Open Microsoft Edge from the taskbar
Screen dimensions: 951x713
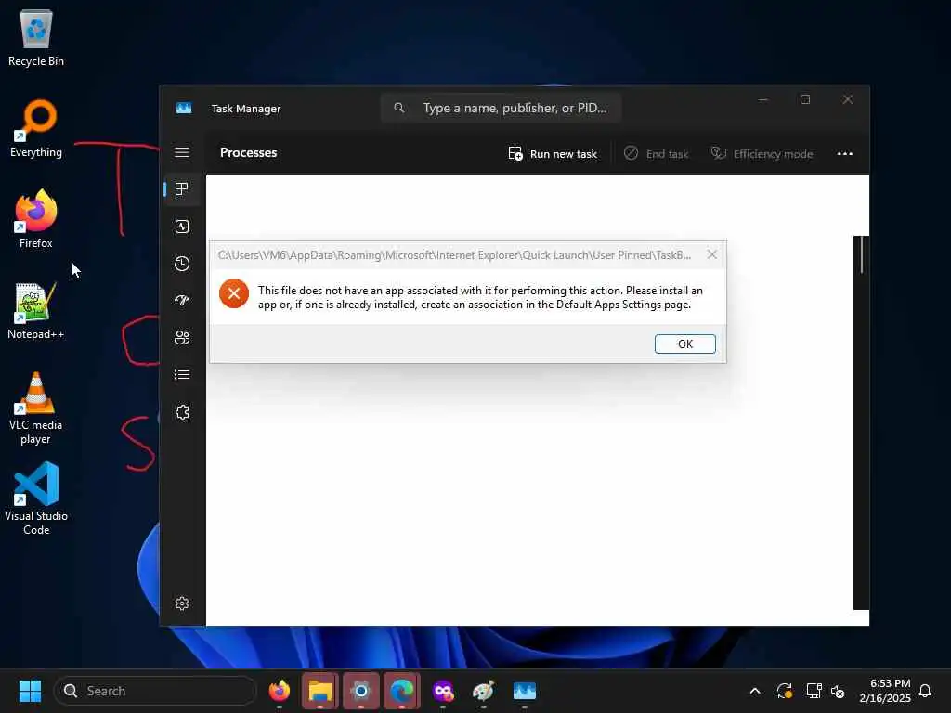pyautogui.click(x=401, y=691)
